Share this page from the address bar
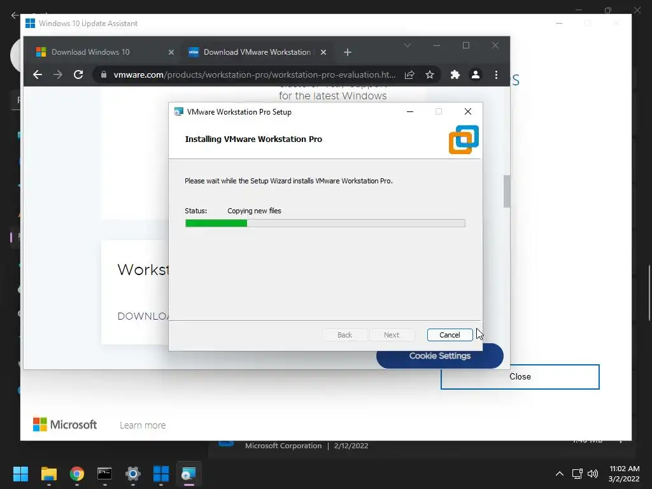 pos(409,74)
